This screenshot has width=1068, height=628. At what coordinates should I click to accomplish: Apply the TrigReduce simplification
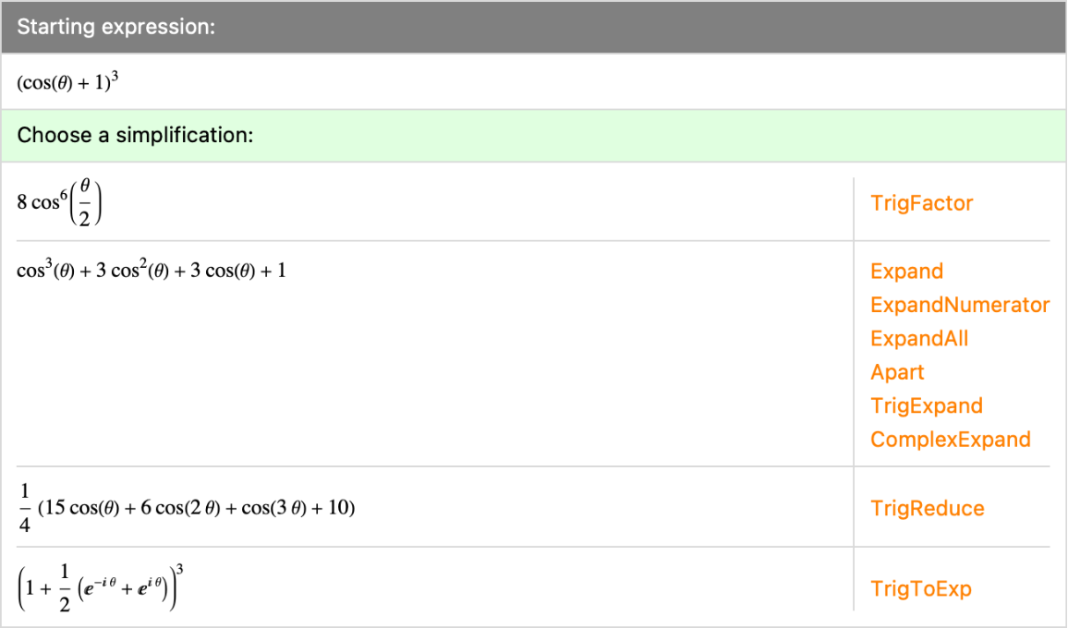pos(927,508)
